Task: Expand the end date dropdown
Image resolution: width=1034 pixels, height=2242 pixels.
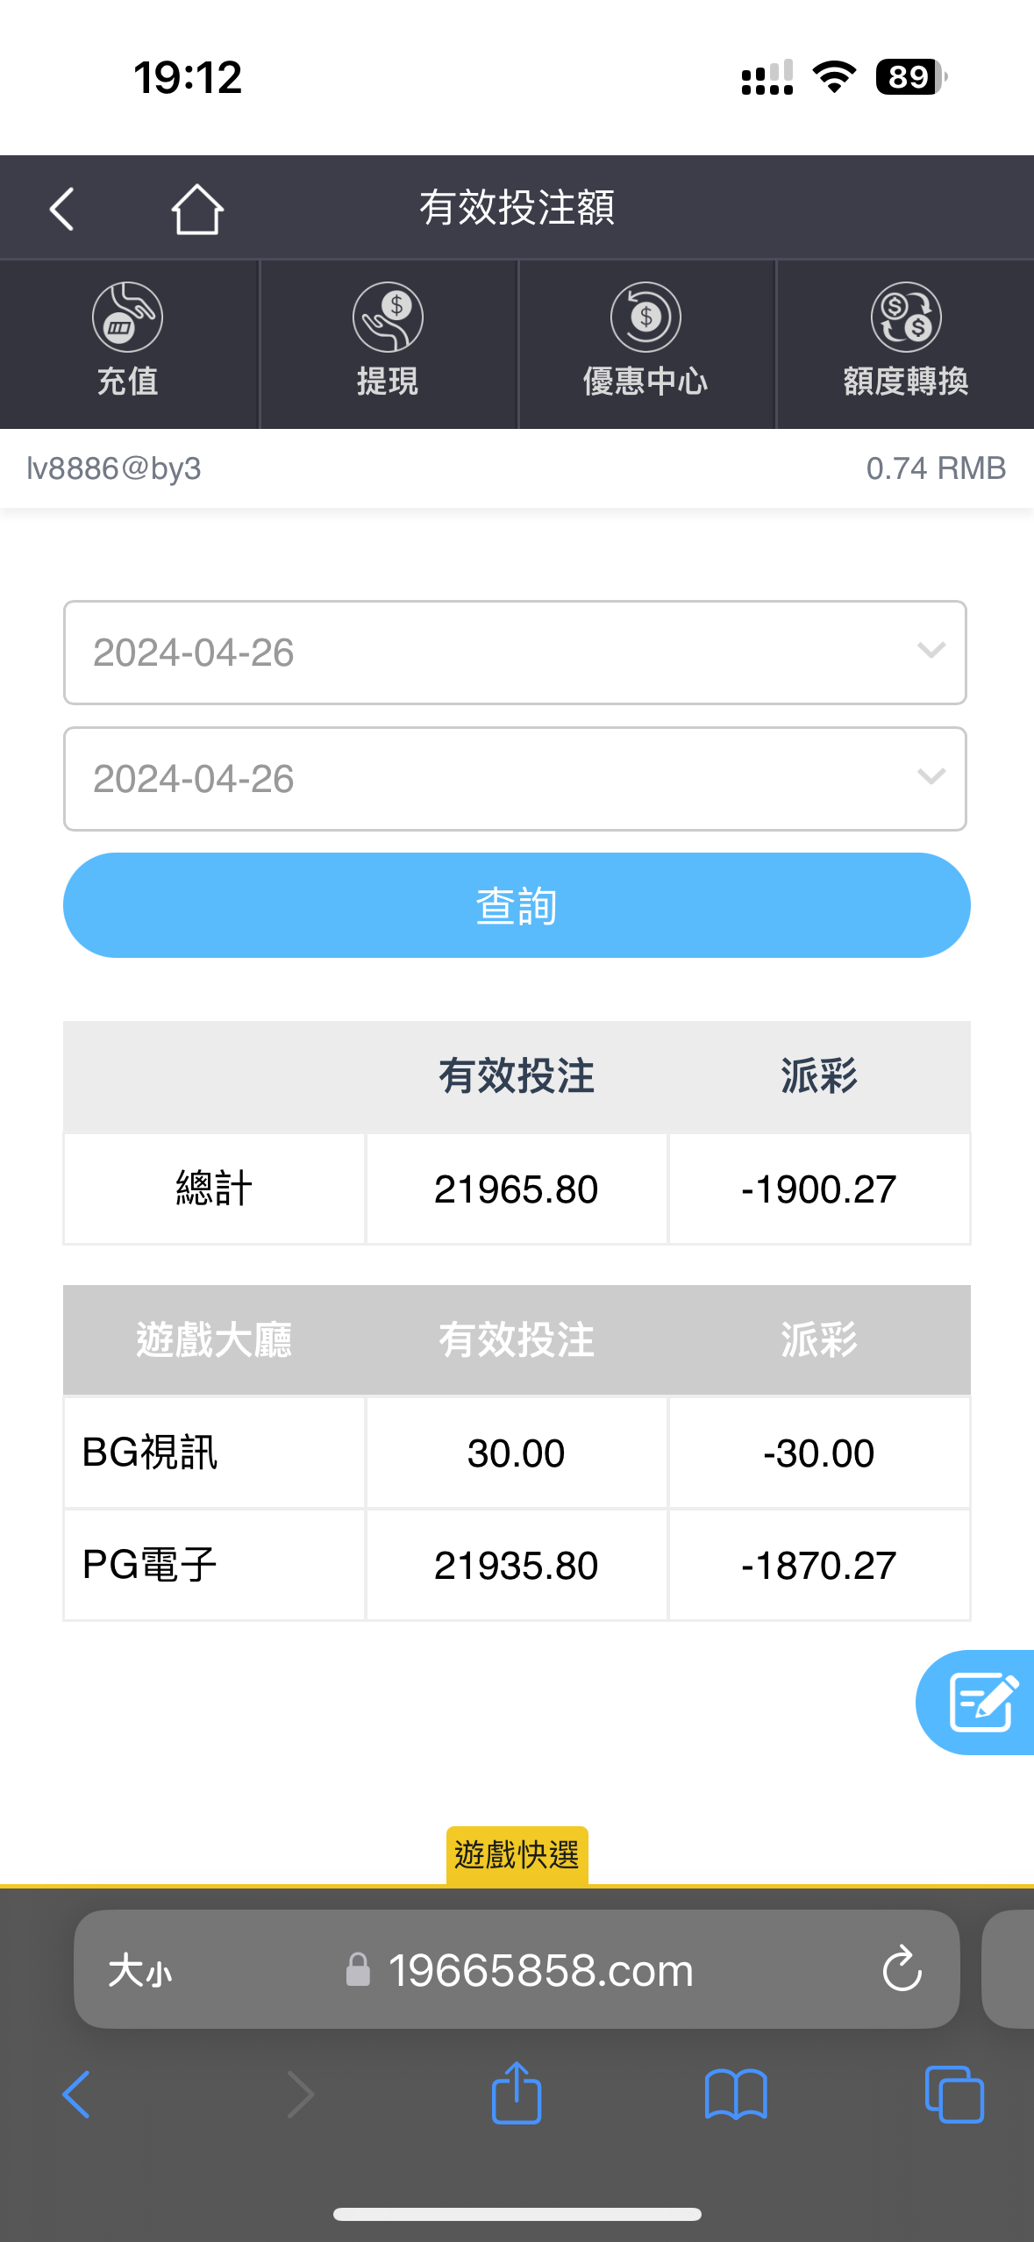Action: (515, 779)
